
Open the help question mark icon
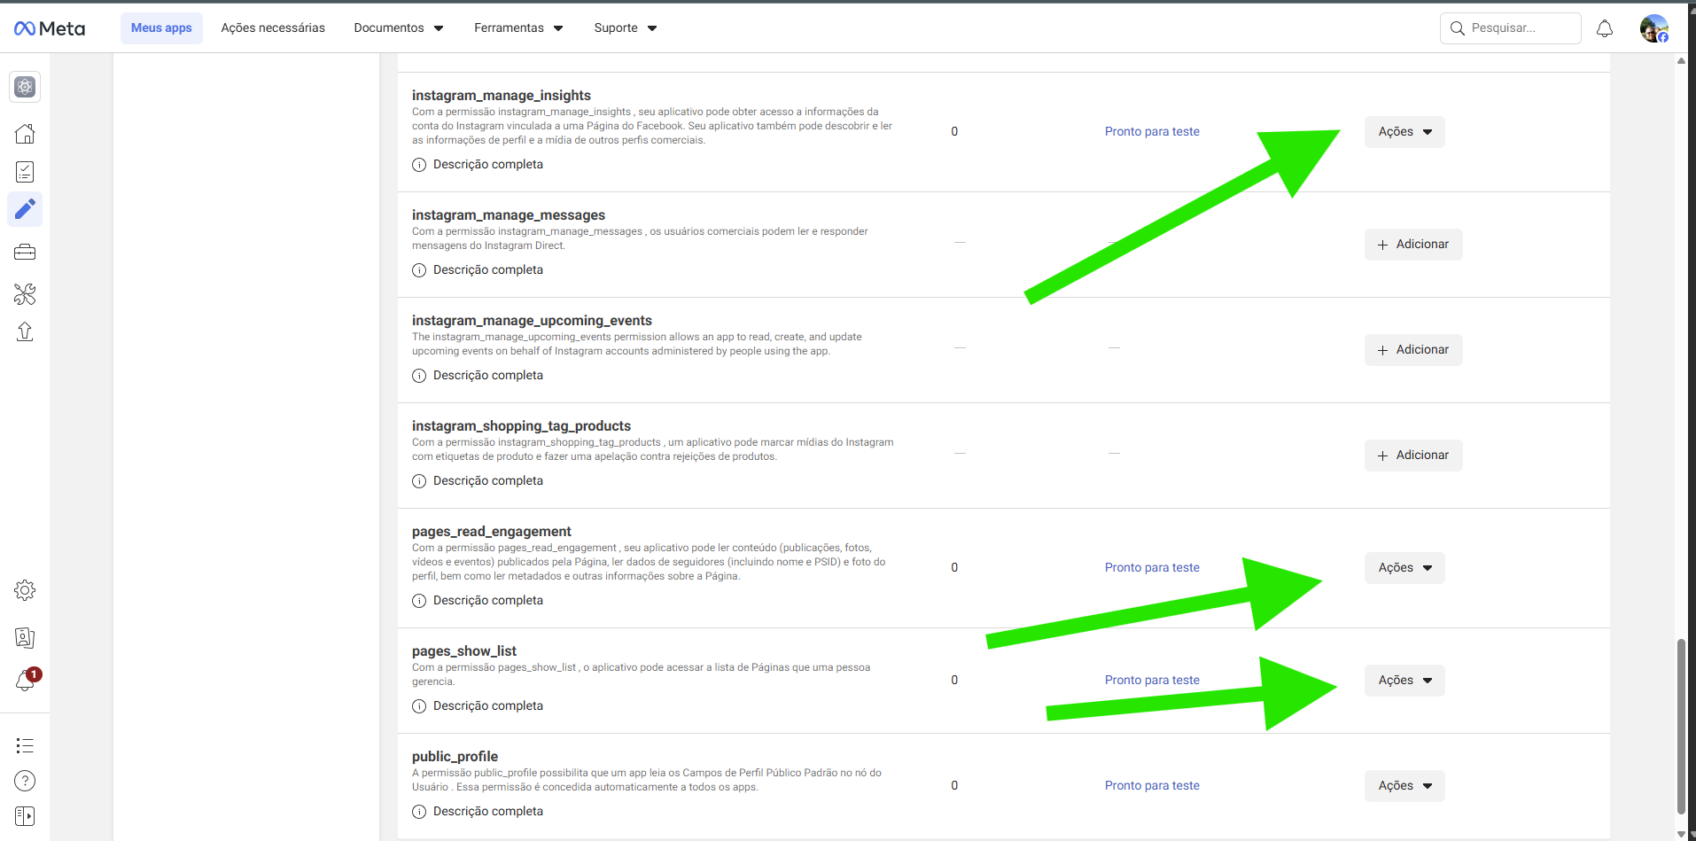click(x=25, y=781)
